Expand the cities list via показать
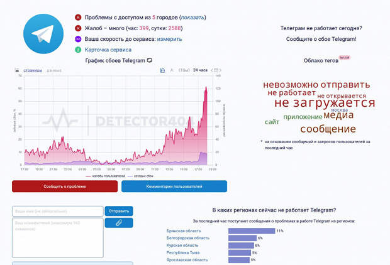 point(192,18)
